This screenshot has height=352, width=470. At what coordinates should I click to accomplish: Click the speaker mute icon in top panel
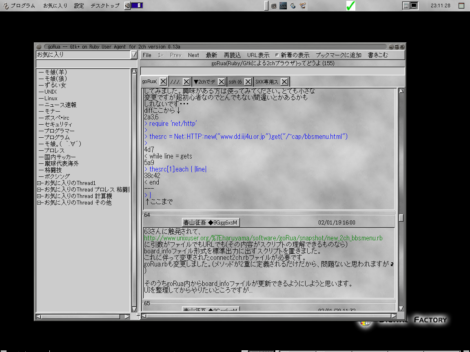127,6
